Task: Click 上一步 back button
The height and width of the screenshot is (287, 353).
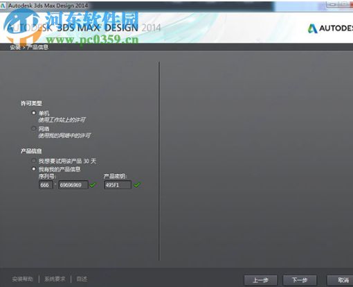Action: (x=260, y=280)
